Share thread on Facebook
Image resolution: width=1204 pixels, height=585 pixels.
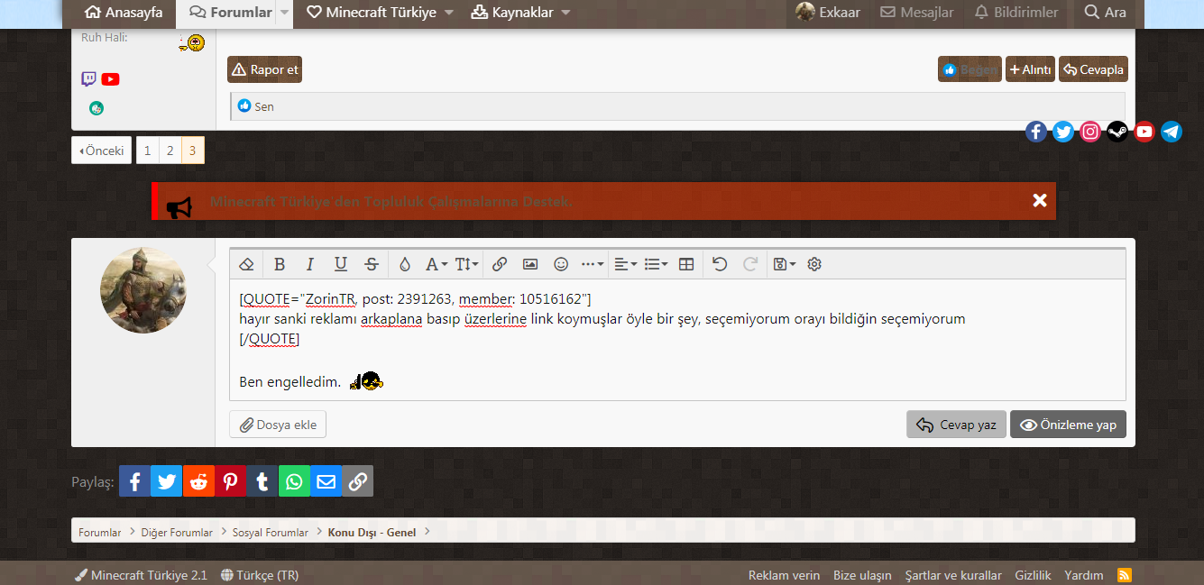134,481
